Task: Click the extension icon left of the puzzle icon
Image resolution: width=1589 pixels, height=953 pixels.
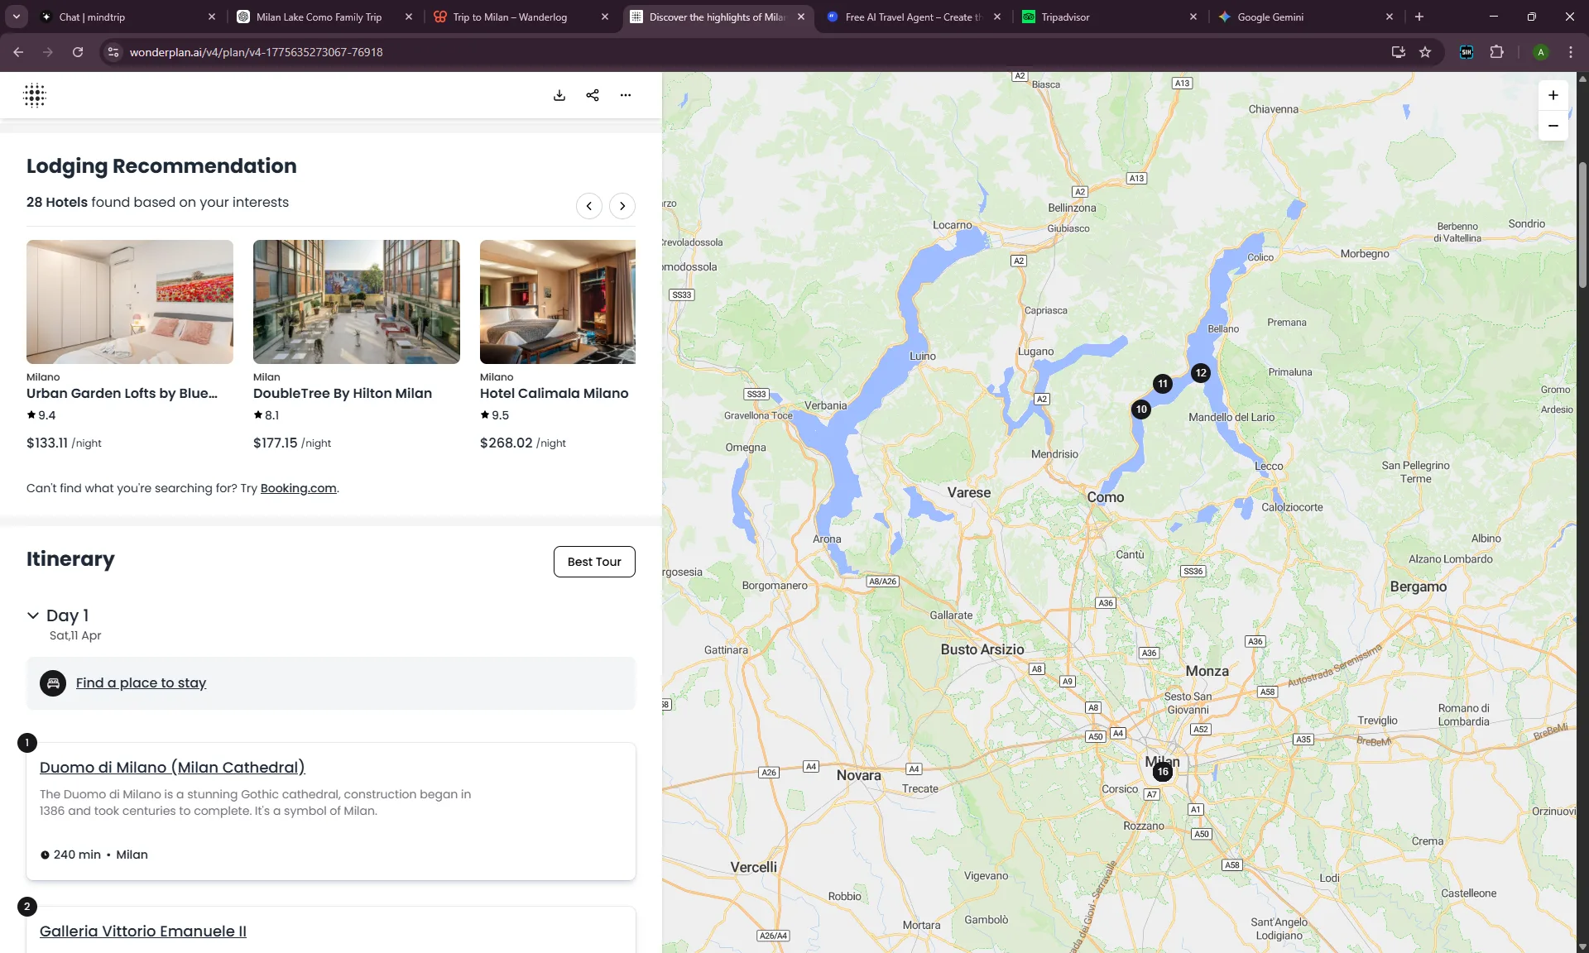Action: pos(1467,52)
